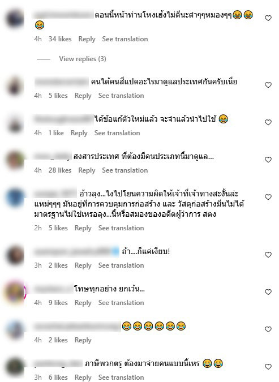Like the comment with 9 likes
Image resolution: width=279 pixels, height=382 pixels.
(268, 292)
